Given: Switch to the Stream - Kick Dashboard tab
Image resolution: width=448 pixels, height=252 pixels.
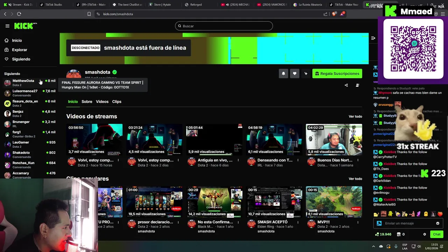Looking at the screenshot, I should pos(20,5).
